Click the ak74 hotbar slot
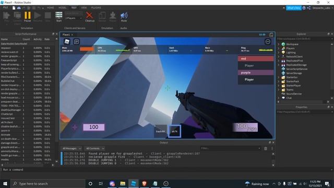This screenshot has height=188, width=334. (174, 131)
